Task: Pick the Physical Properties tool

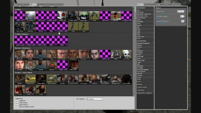Action: (143, 70)
